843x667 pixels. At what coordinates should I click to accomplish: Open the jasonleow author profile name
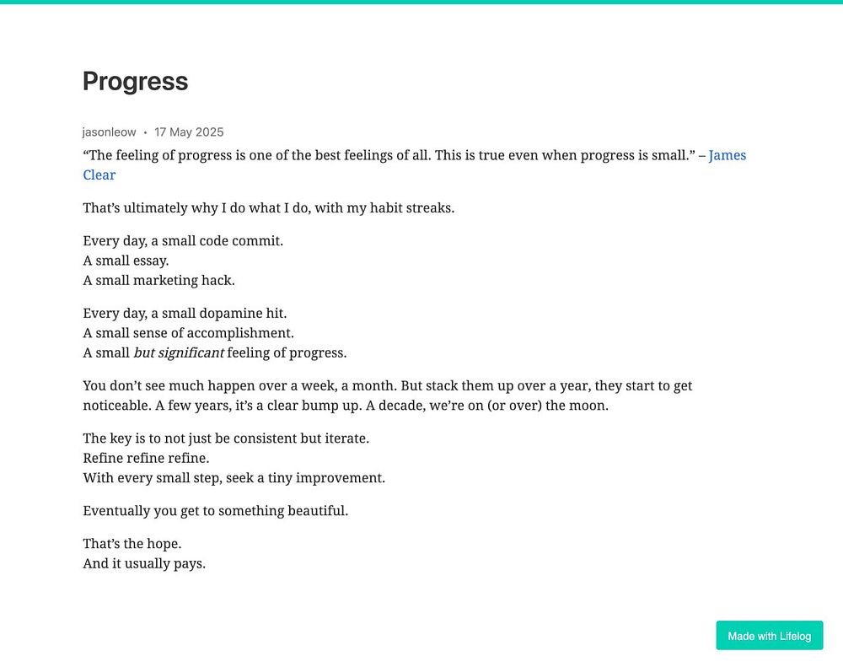pos(109,132)
